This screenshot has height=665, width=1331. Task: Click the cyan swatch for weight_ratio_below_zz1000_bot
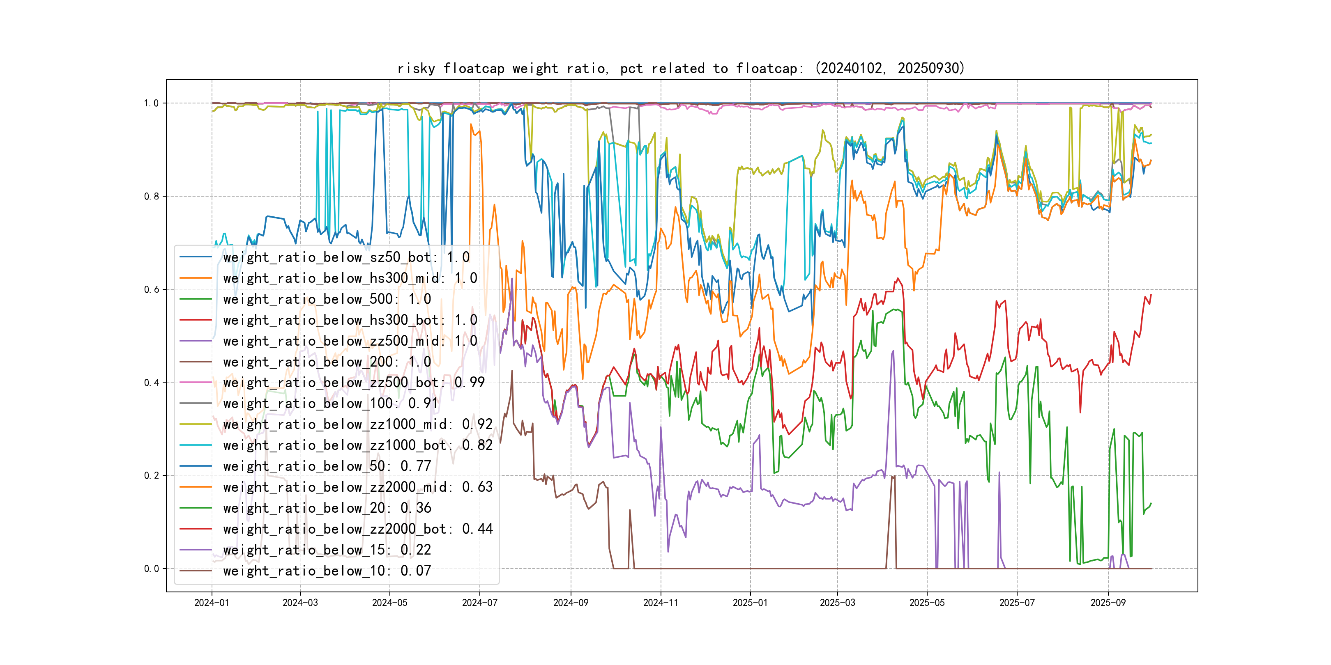[x=196, y=445]
